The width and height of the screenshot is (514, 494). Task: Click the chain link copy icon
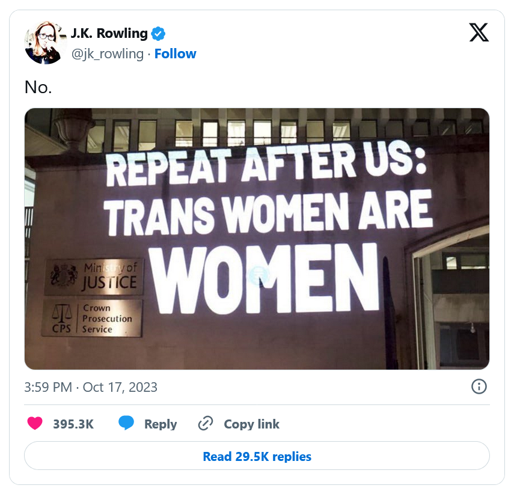click(x=206, y=423)
